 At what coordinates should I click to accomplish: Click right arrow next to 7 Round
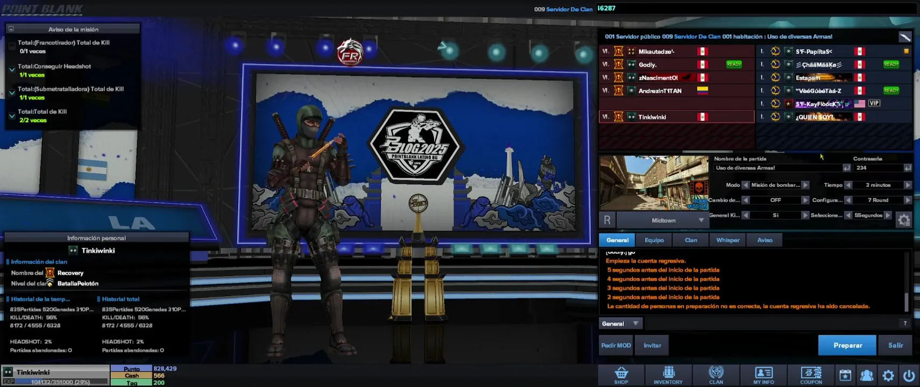[x=908, y=200]
